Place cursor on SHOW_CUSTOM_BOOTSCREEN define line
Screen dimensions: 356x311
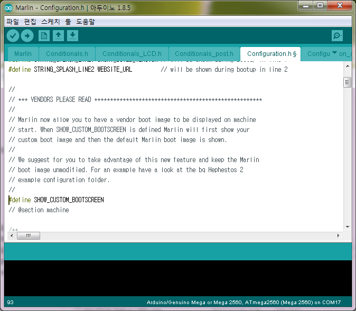(x=56, y=200)
